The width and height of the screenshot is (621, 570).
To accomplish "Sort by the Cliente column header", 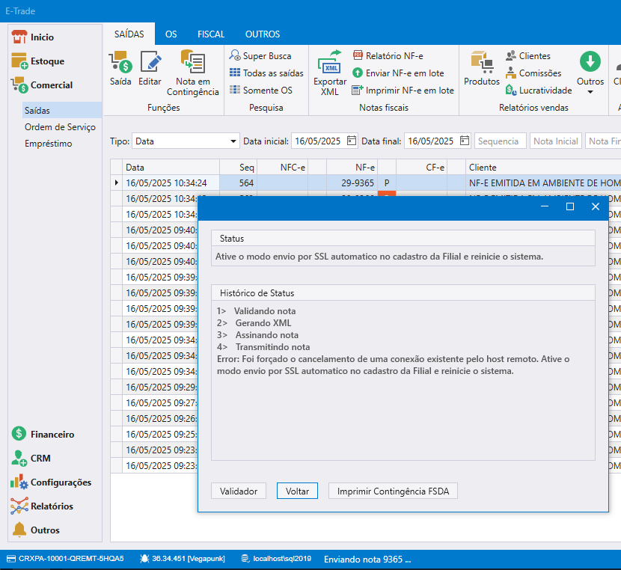I will pyautogui.click(x=543, y=167).
